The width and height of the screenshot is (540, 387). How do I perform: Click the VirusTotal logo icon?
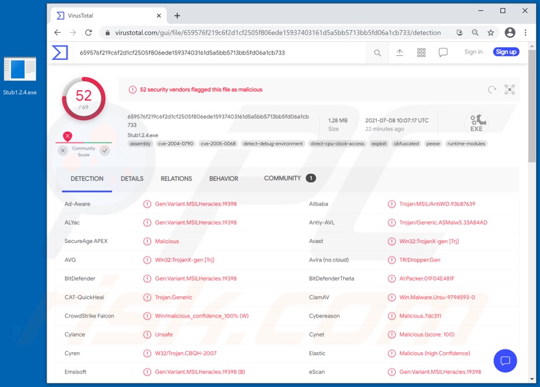point(60,53)
